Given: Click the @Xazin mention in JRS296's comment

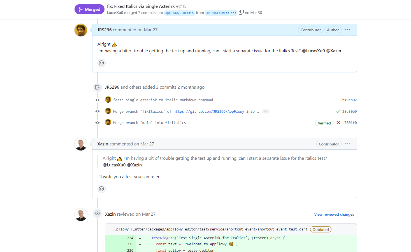Looking at the screenshot, I should tap(334, 51).
